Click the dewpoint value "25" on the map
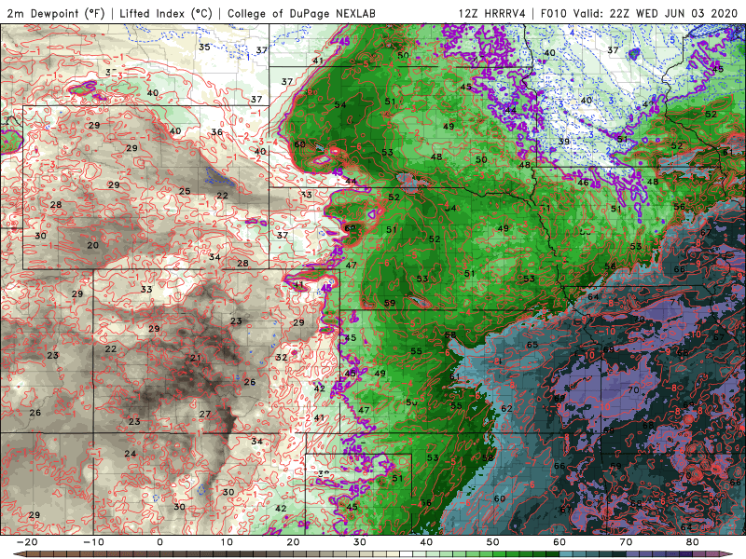Image resolution: width=746 pixels, height=559 pixels. 185,192
